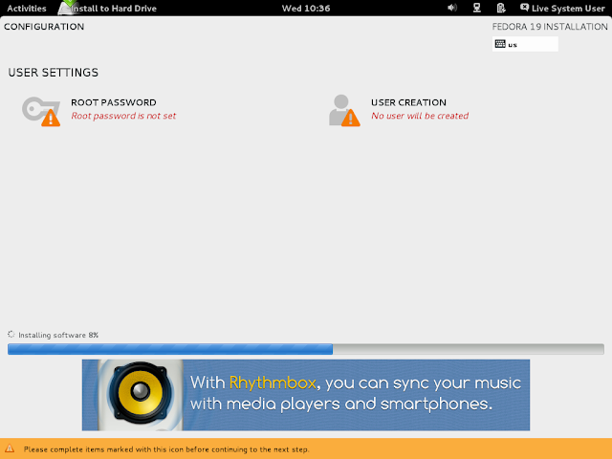The image size is (612, 459).
Task: Click the USER SETTINGS heading
Action: pyautogui.click(x=54, y=73)
